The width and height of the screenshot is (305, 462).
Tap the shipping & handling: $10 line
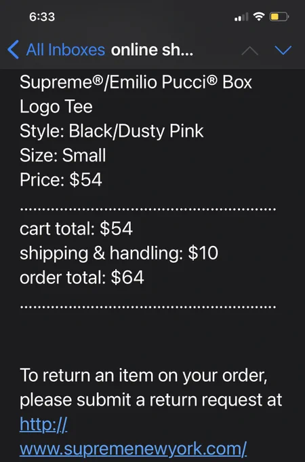coord(119,253)
